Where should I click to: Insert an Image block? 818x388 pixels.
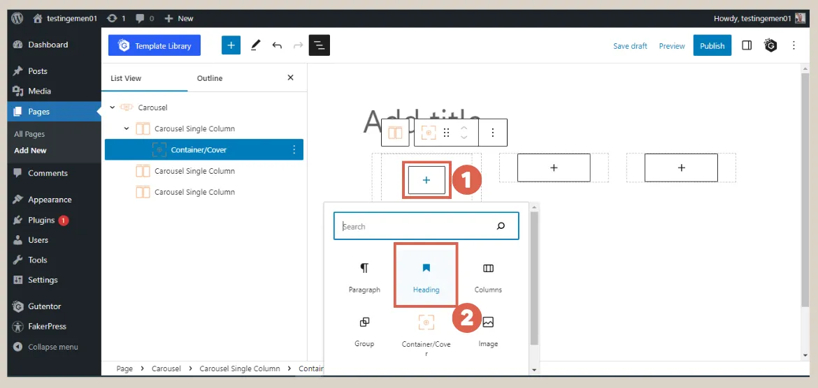point(488,329)
